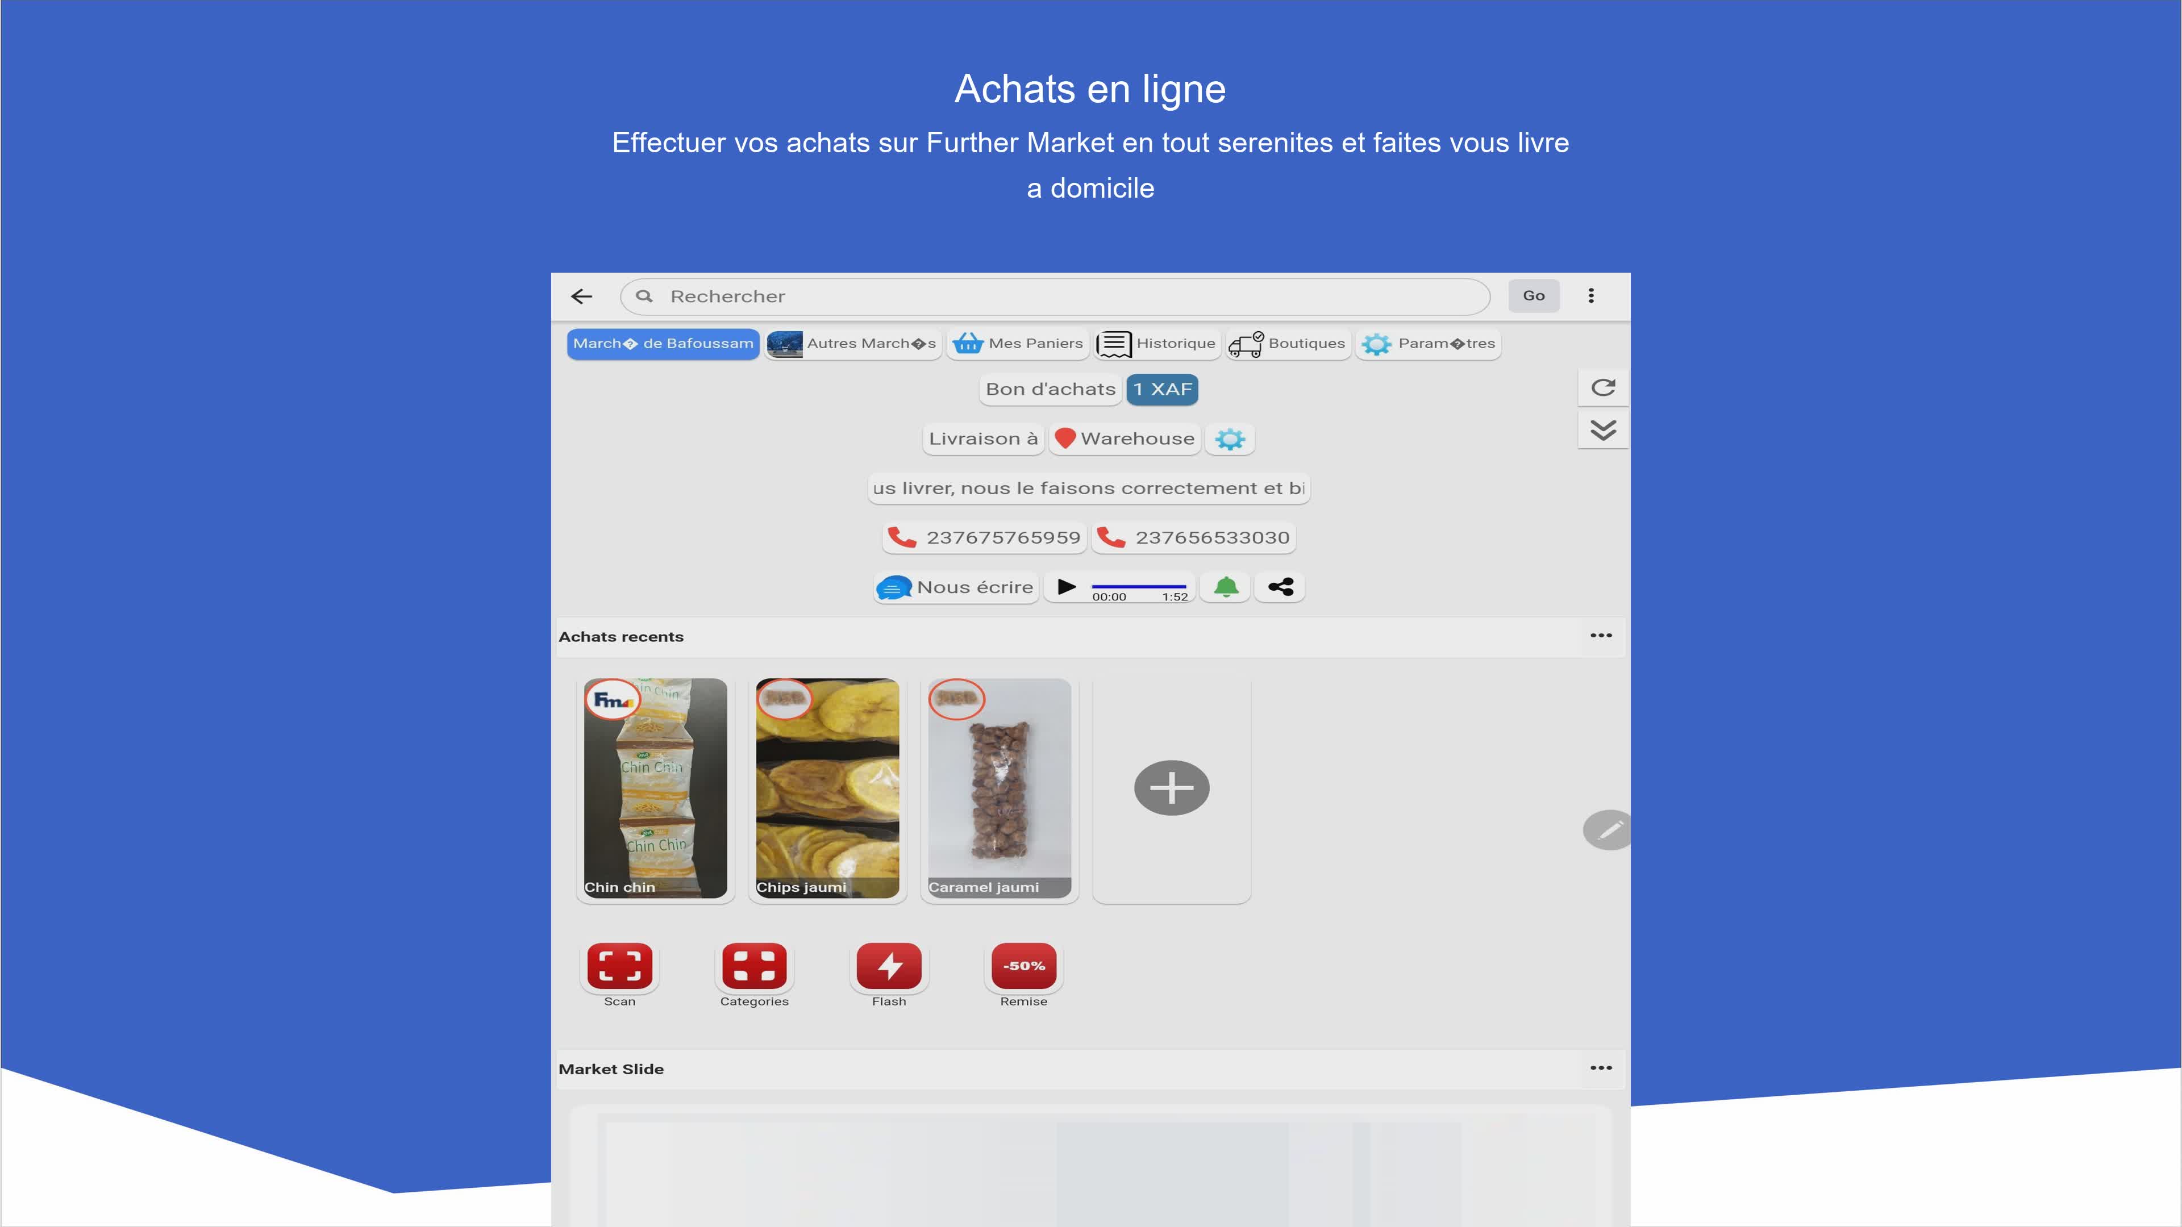Click the refresh icon
Image resolution: width=2182 pixels, height=1227 pixels.
point(1602,388)
